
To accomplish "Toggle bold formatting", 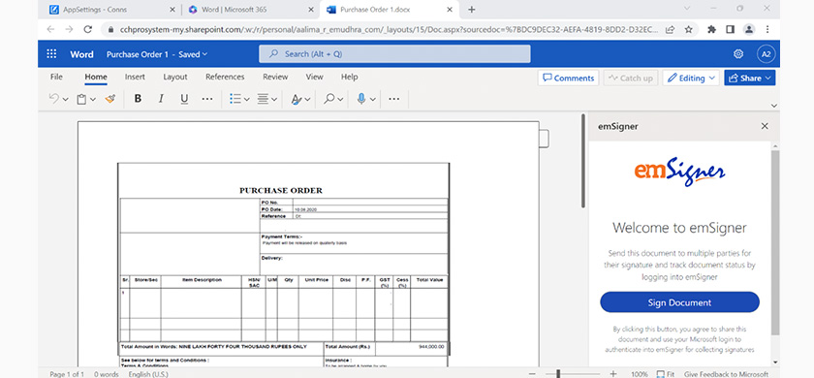I will [138, 99].
